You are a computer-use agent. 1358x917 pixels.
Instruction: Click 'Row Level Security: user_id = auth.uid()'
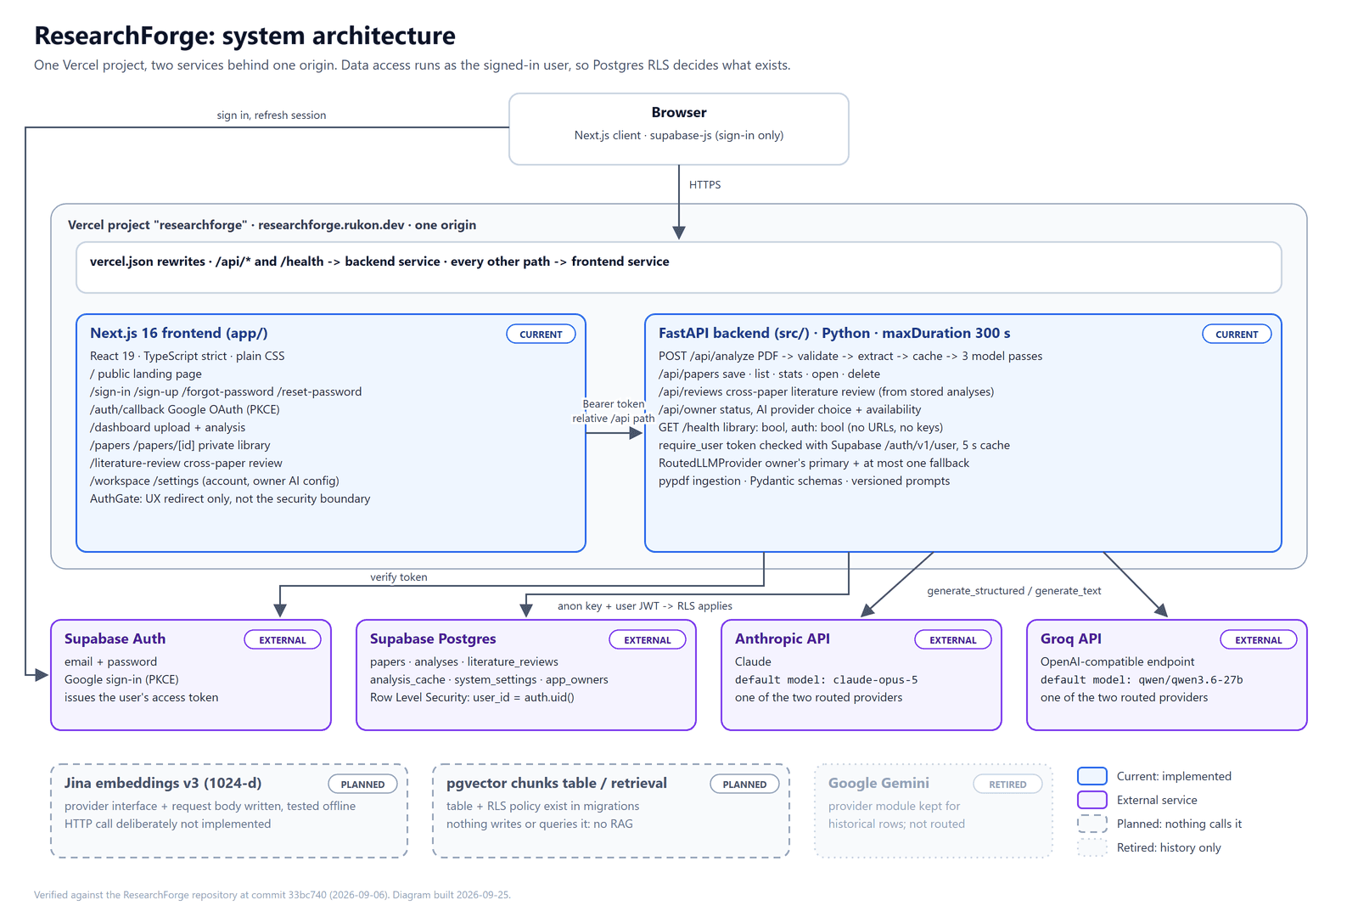[x=472, y=697]
